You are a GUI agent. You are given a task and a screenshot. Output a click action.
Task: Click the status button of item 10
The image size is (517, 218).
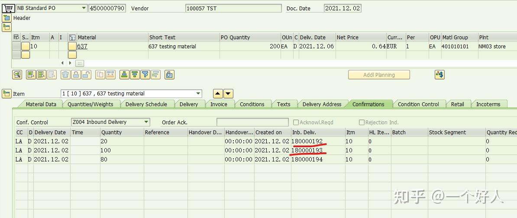pyautogui.click(x=26, y=46)
